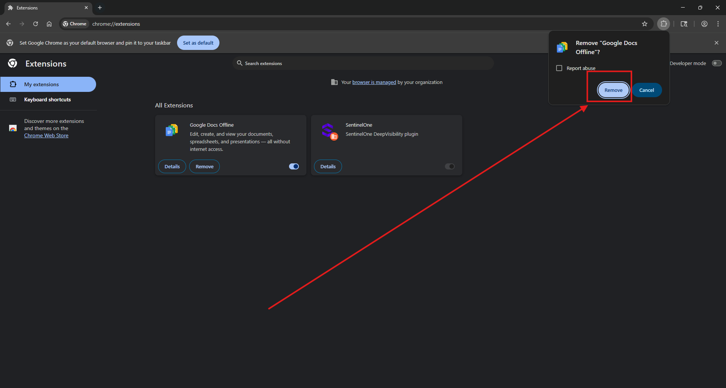The width and height of the screenshot is (726, 388).
Task: Reload the extensions page
Action: click(x=36, y=24)
